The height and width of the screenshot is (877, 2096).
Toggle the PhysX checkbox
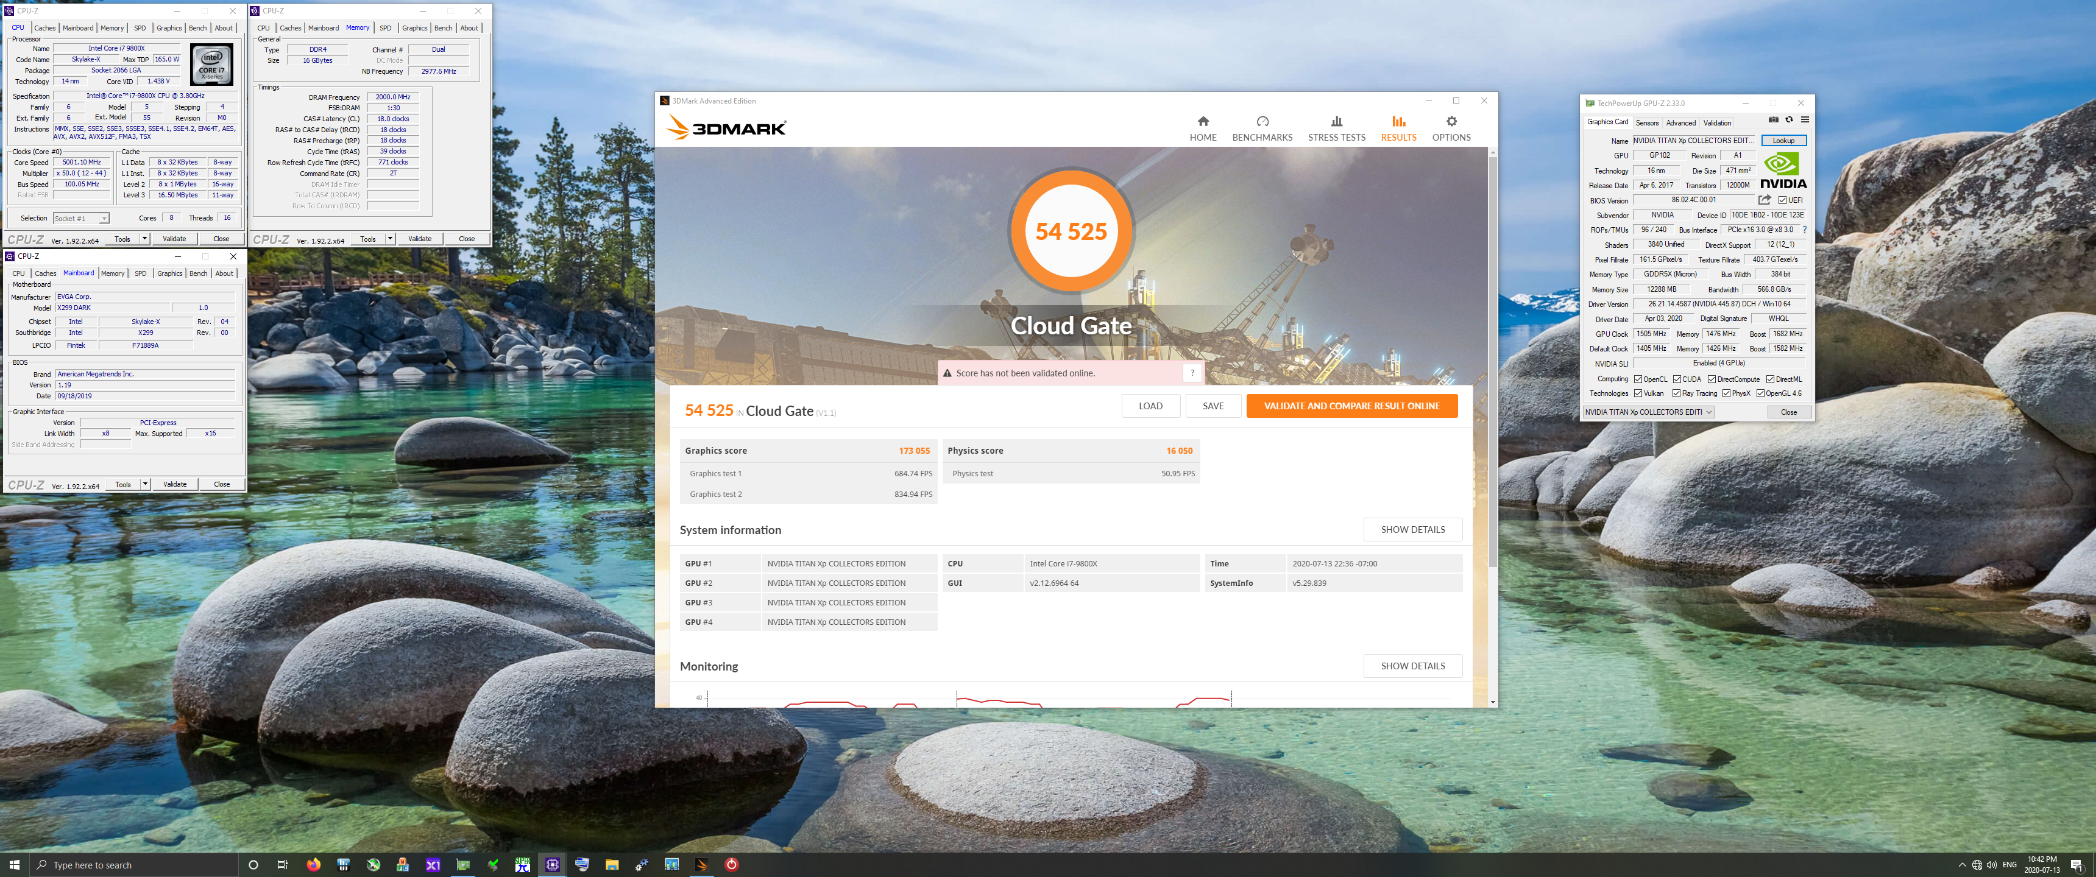click(1727, 394)
